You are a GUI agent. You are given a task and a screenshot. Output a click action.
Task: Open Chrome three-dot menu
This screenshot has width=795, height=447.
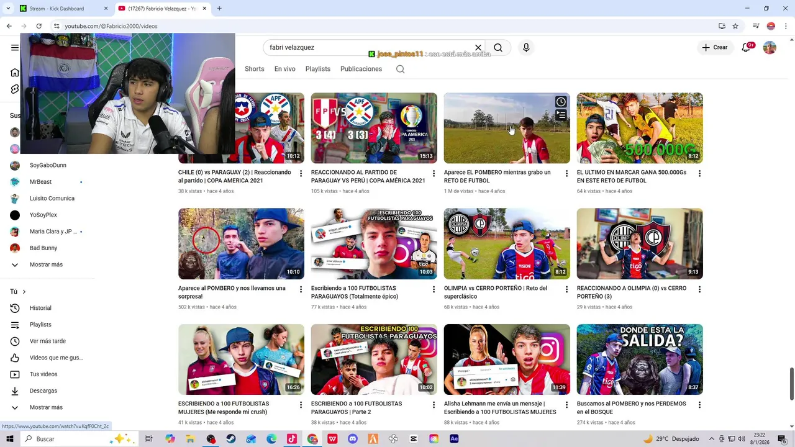click(786, 26)
